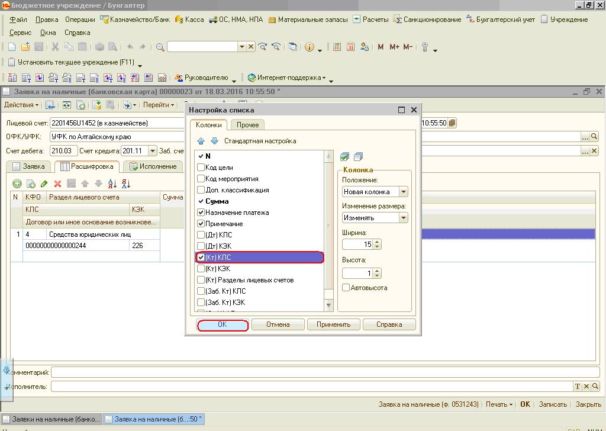Viewport: 606px width, 431px height.
Task: Click Закрыть in document footer
Action: click(x=588, y=404)
